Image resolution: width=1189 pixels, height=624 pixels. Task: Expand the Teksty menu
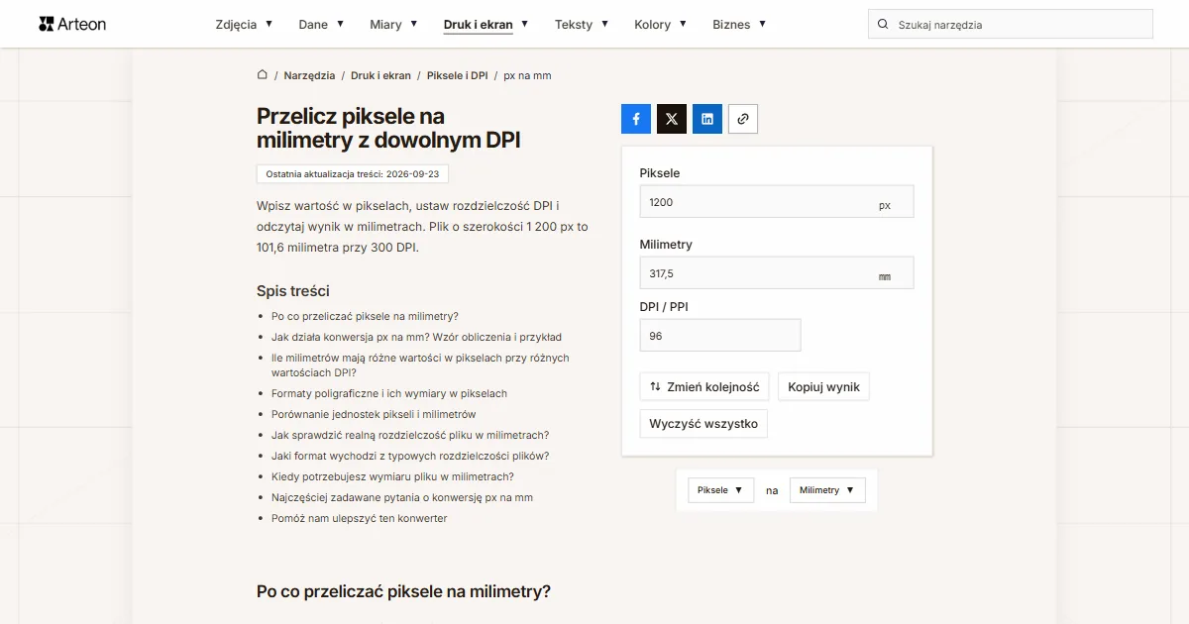pyautogui.click(x=582, y=25)
